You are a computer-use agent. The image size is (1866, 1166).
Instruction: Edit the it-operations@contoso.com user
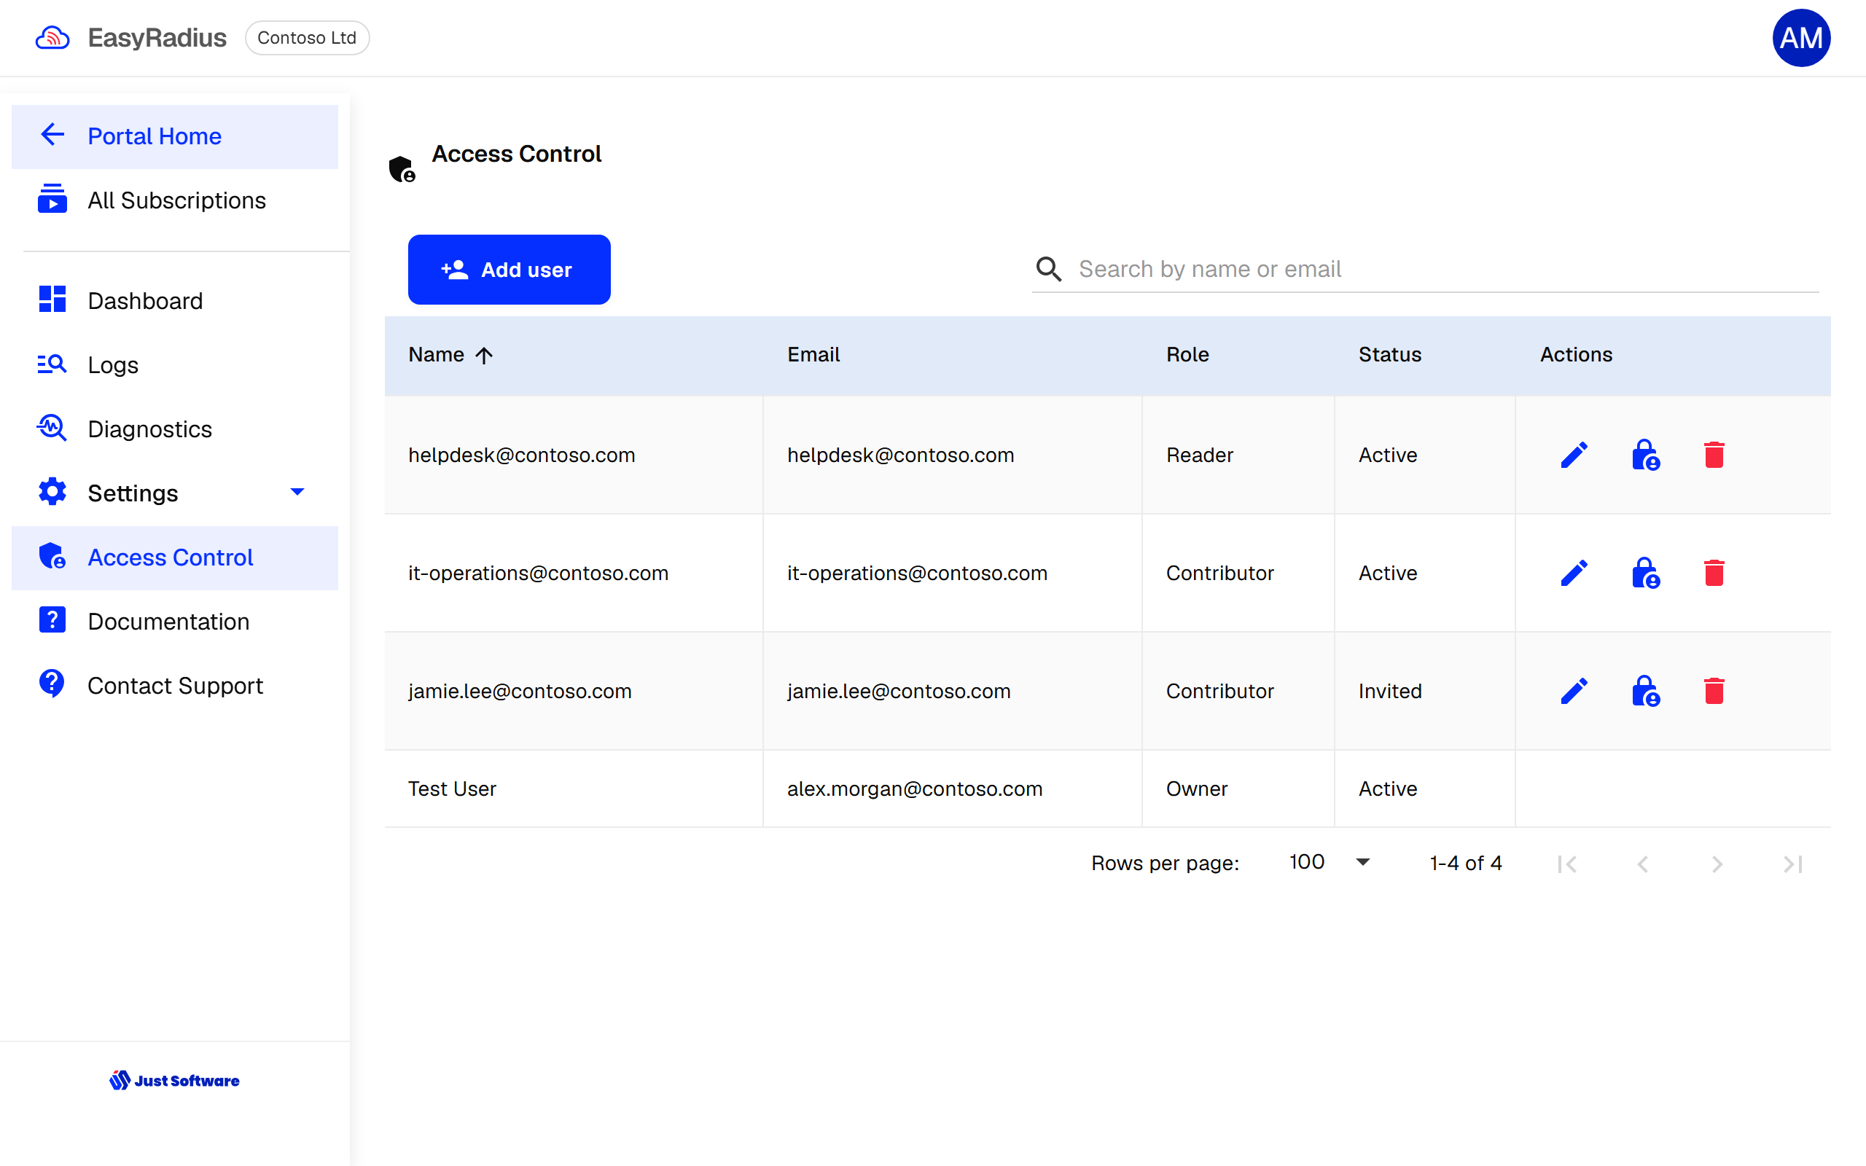point(1574,573)
